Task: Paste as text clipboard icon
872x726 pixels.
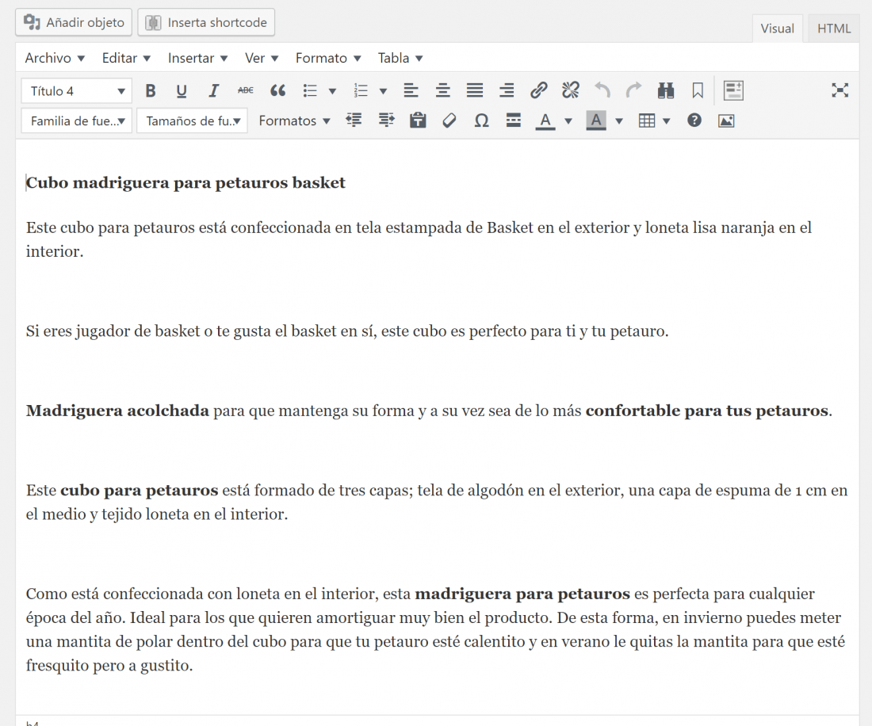Action: coord(418,120)
